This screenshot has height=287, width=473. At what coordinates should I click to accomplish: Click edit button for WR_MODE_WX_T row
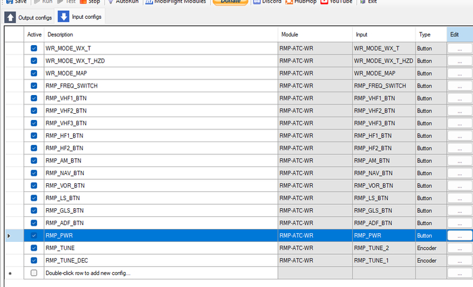point(459,48)
